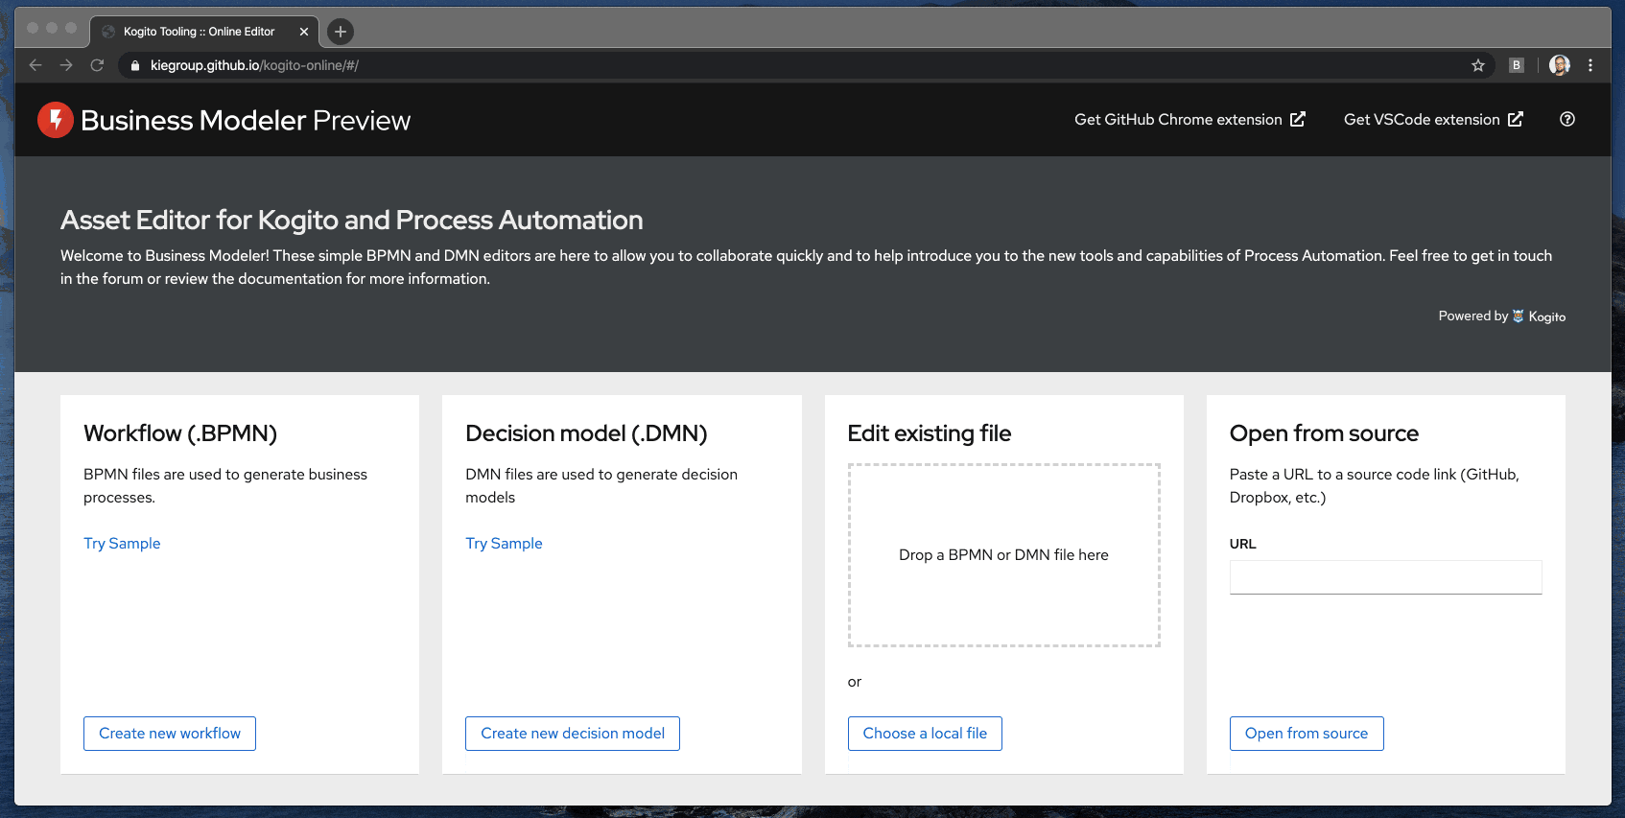Click the user profile avatar icon
The height and width of the screenshot is (818, 1625).
pyautogui.click(x=1559, y=65)
